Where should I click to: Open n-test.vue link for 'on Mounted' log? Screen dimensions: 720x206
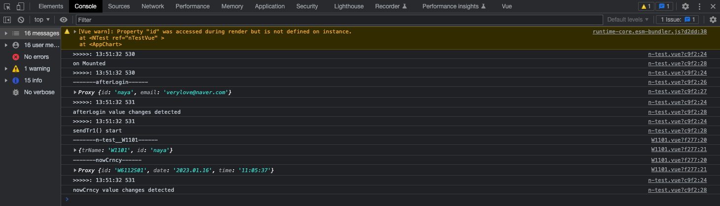(677, 63)
